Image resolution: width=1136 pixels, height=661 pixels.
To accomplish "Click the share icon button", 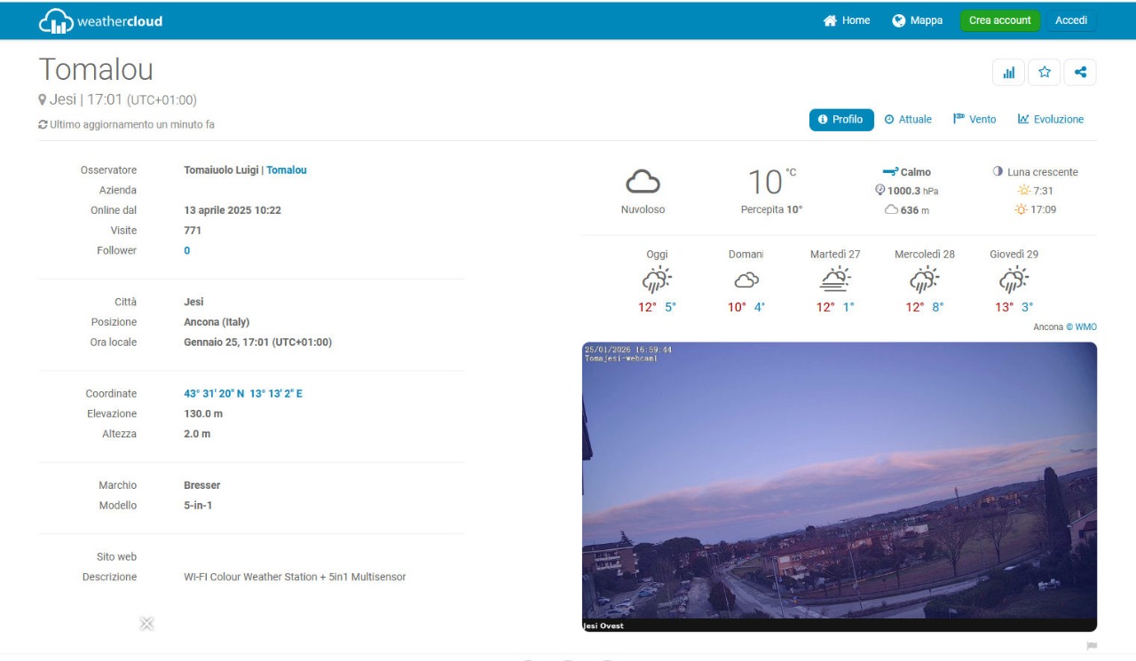I will 1079,73.
